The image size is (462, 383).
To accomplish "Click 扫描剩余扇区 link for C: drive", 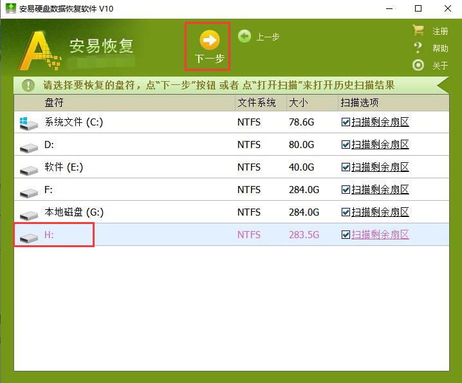I will click(x=380, y=122).
